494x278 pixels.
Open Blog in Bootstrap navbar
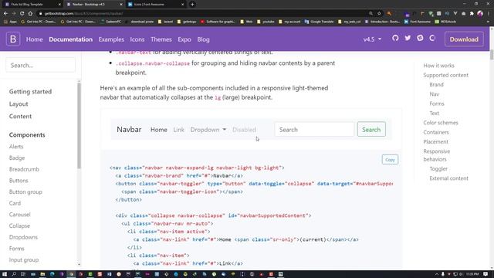click(x=203, y=39)
